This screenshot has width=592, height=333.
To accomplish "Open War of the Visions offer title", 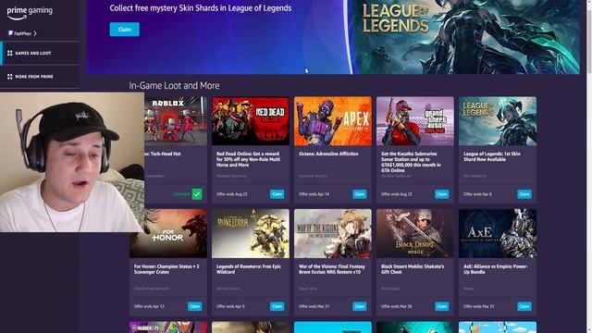I will [332, 269].
